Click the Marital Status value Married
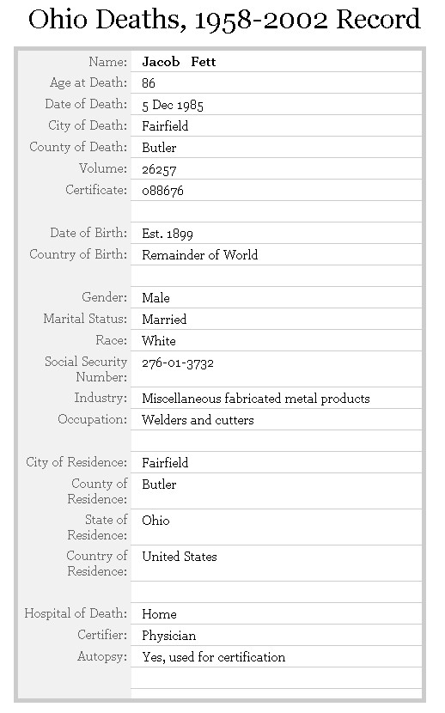Viewport: 445px width, 713px height. pos(164,320)
